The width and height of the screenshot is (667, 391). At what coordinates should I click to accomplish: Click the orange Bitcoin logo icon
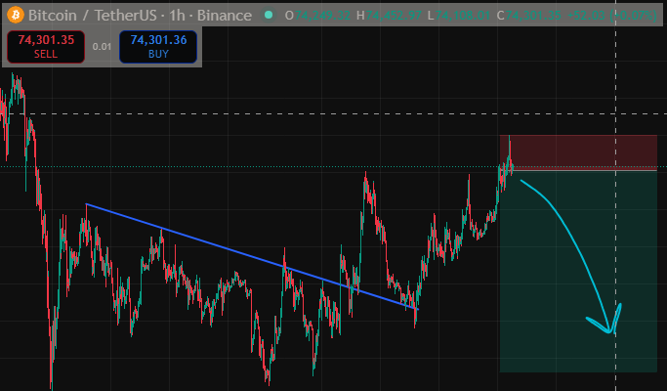pyautogui.click(x=16, y=15)
